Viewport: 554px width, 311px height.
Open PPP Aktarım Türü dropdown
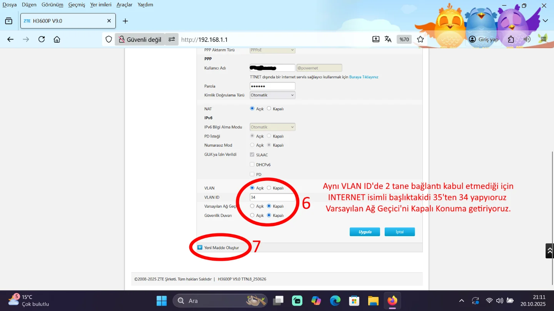coord(272,50)
